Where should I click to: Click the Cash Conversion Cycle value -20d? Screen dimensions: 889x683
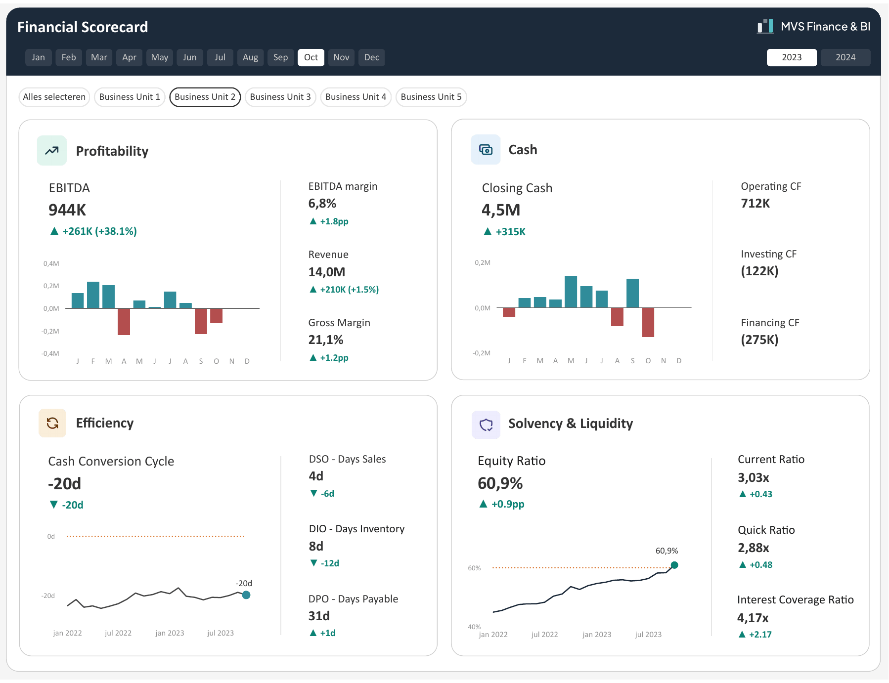coord(65,484)
